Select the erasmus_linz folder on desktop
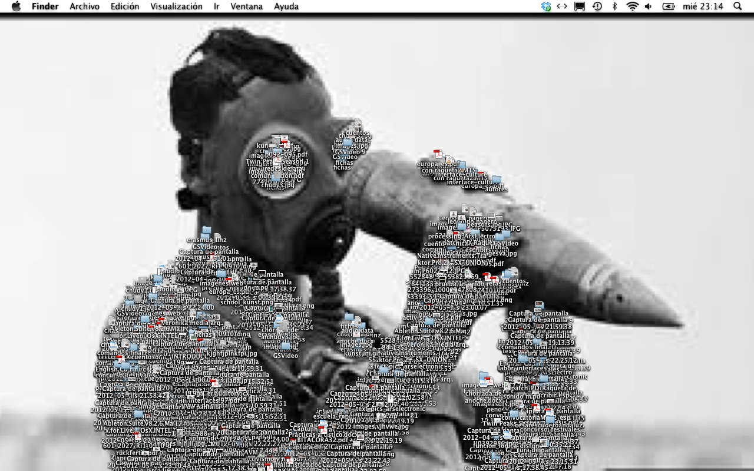This screenshot has height=471, width=754. tap(206, 231)
